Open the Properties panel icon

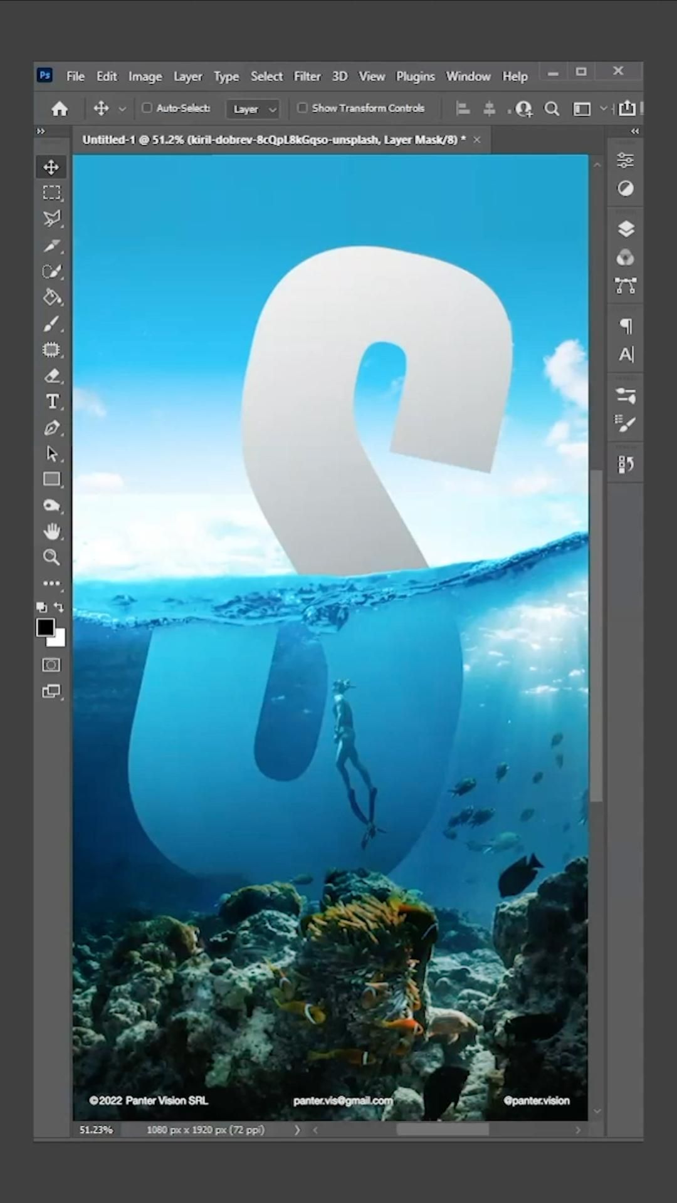[626, 160]
